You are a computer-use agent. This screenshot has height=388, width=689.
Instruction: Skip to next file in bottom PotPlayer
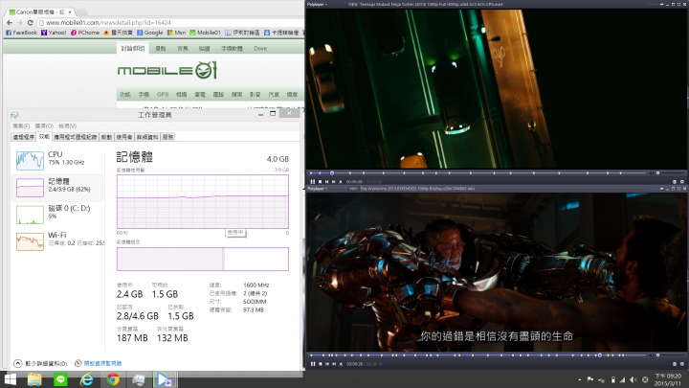point(334,364)
